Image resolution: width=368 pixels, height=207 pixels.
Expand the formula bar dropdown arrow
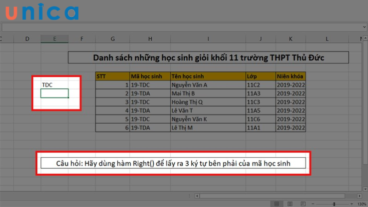(364, 27)
